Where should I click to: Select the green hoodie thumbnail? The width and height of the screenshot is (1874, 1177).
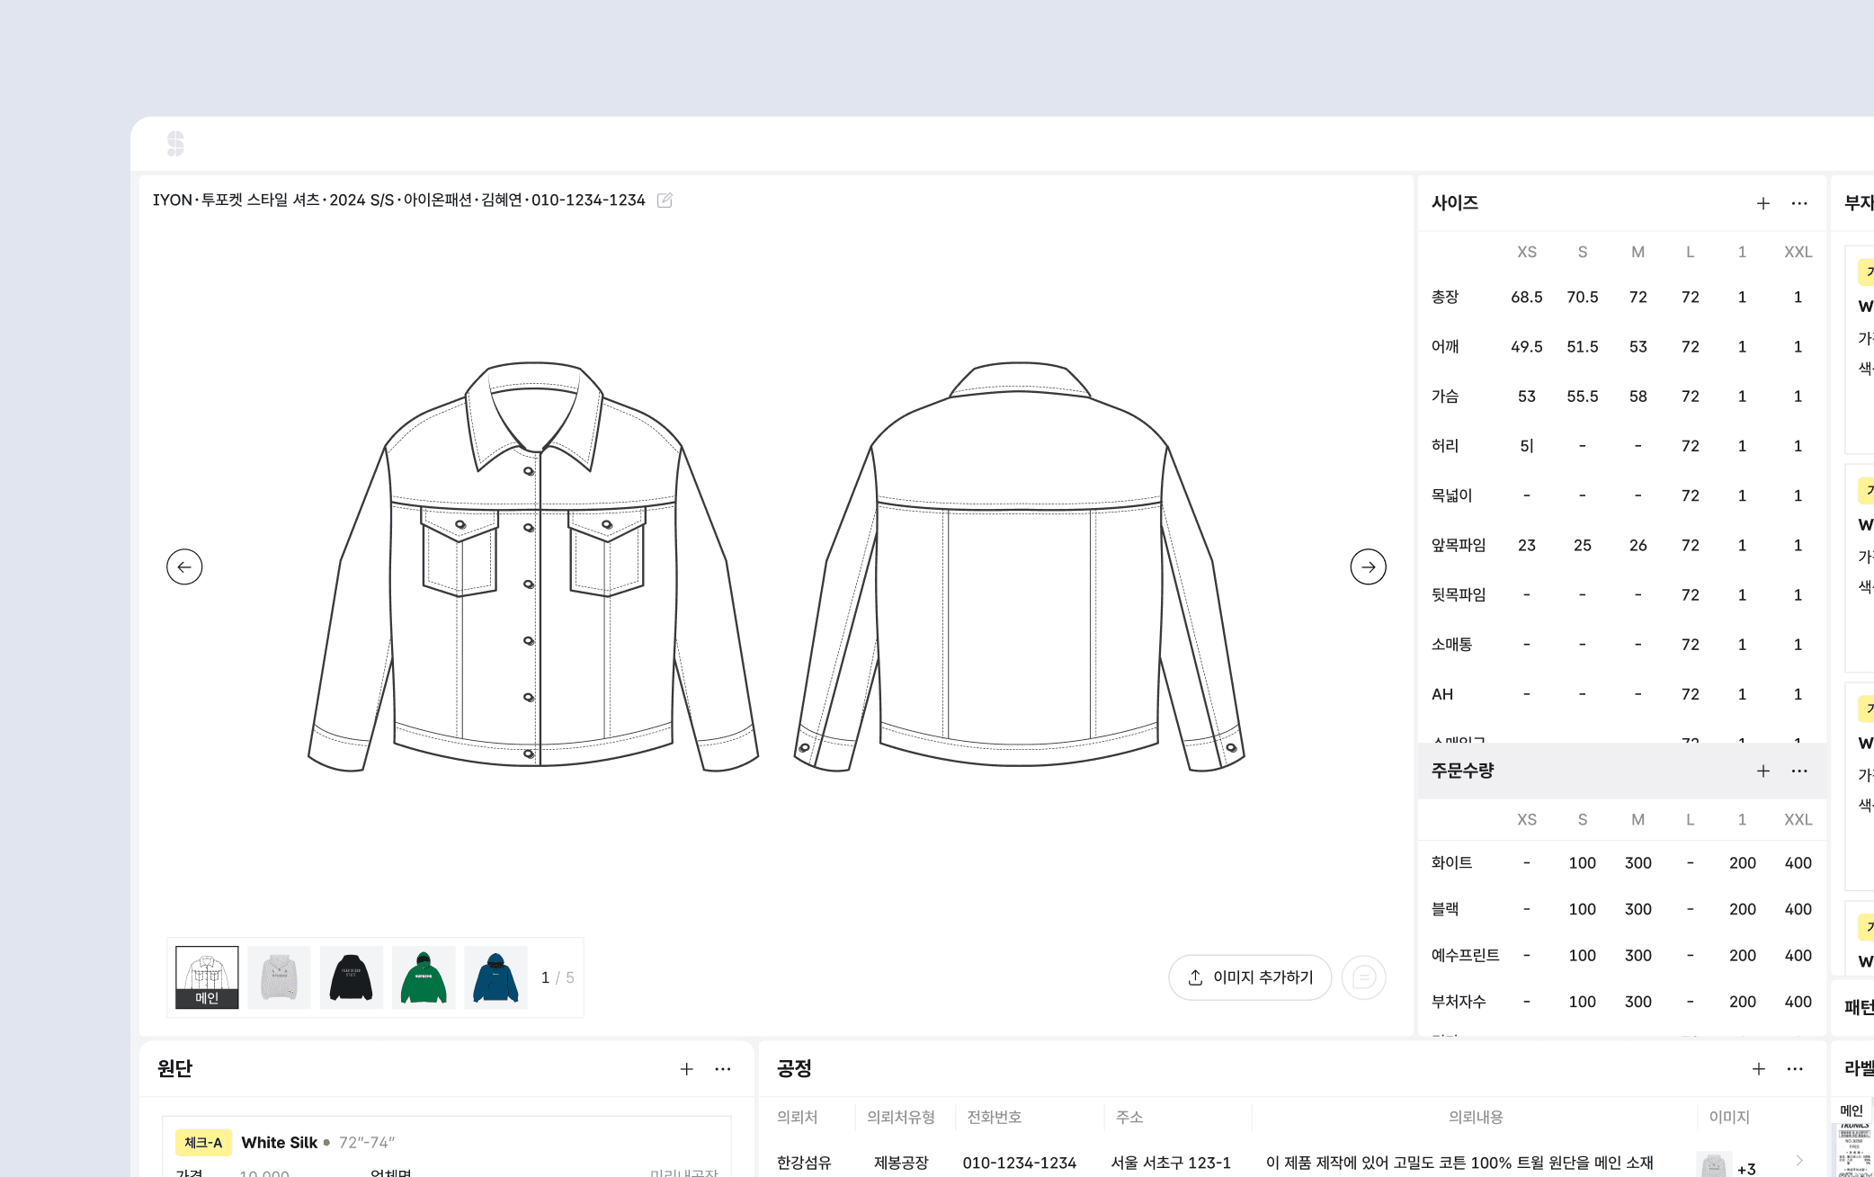pos(424,977)
